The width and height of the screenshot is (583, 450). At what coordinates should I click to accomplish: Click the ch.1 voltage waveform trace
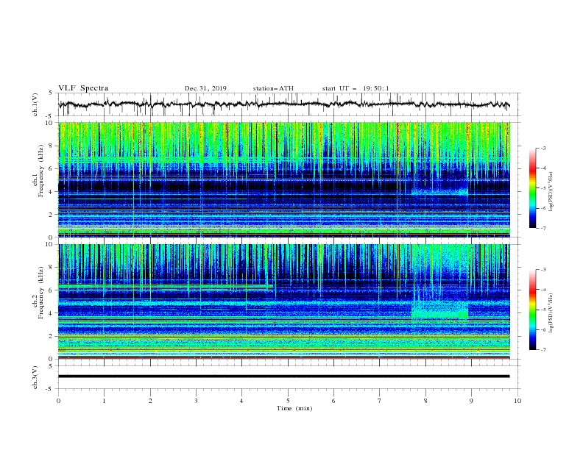click(283, 104)
